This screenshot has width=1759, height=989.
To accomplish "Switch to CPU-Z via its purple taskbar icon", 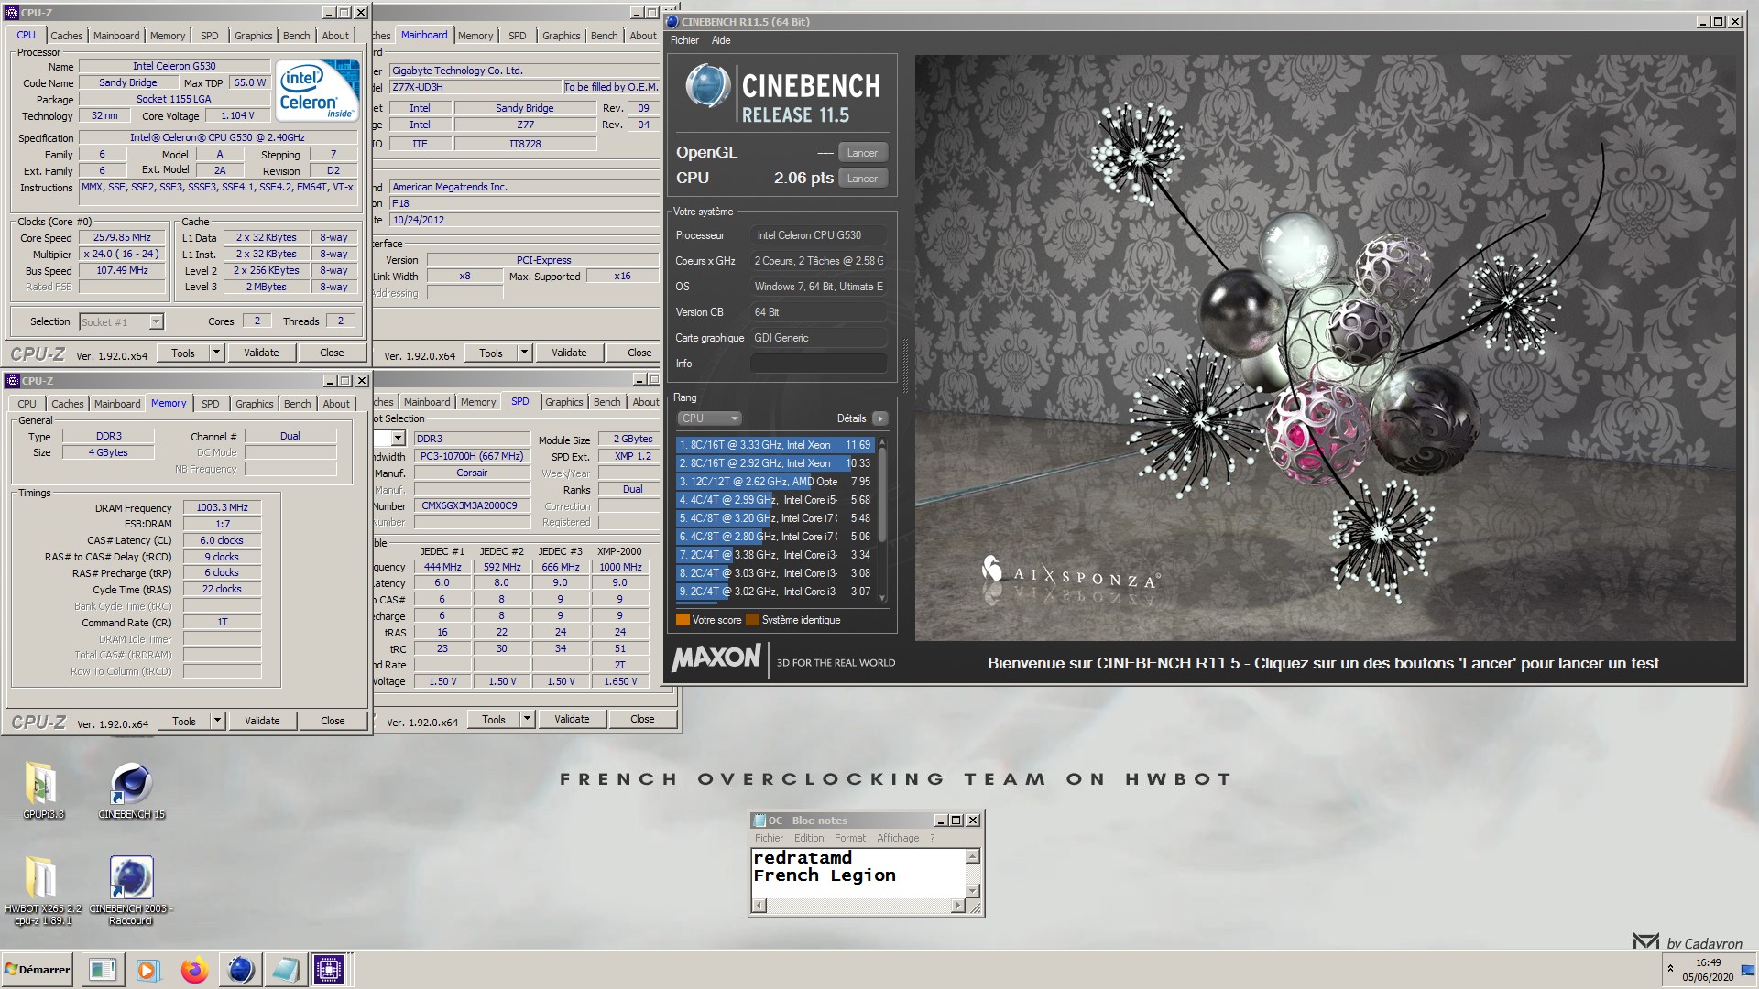I will (329, 970).
